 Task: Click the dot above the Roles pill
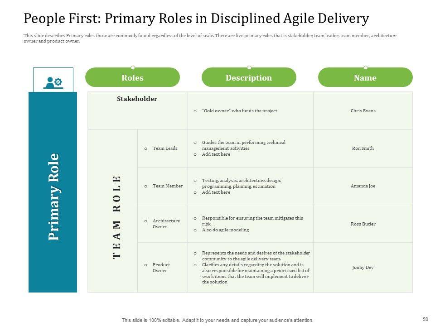tap(133, 67)
